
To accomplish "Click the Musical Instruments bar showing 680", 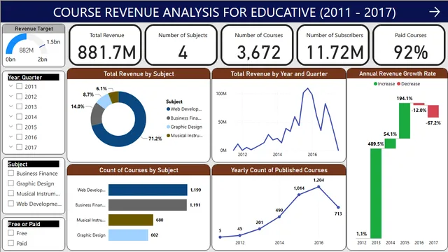I will tap(131, 220).
